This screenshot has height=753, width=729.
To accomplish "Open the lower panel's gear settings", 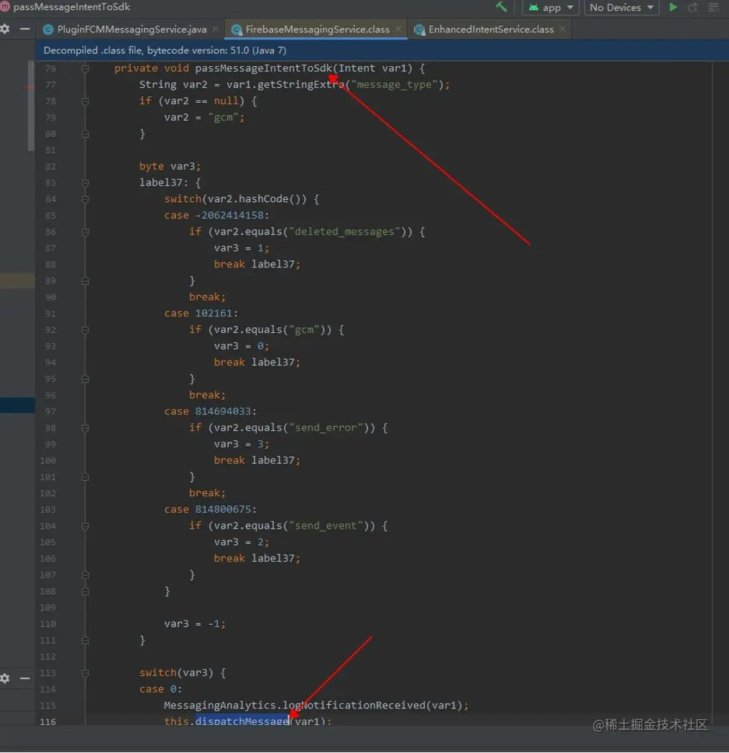I will pyautogui.click(x=5, y=679).
